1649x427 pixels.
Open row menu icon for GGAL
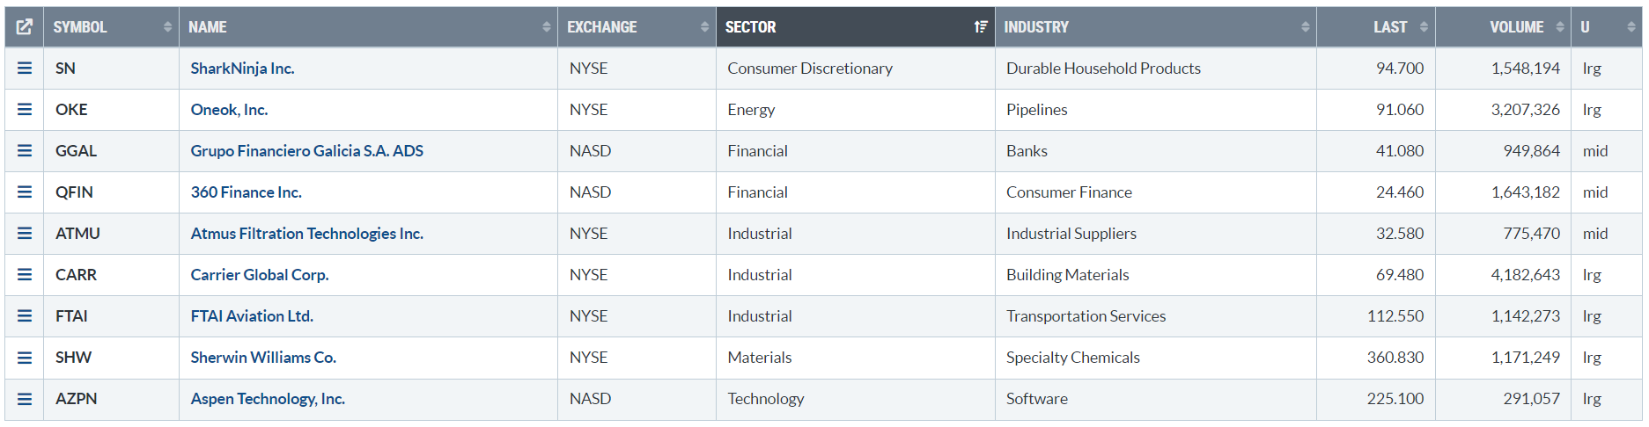[x=25, y=151]
